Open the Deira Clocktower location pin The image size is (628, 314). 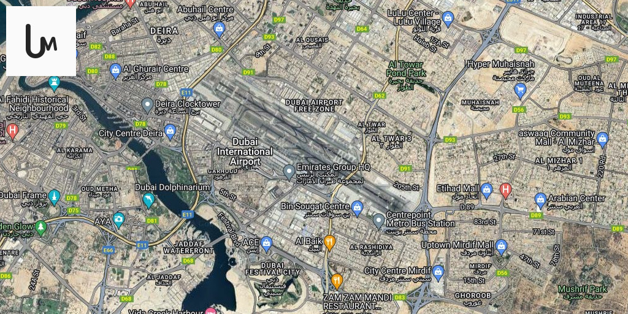click(147, 105)
